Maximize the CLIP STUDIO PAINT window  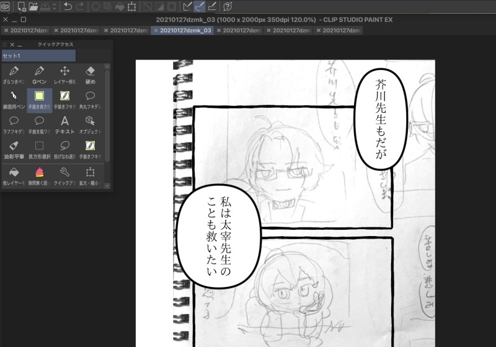(24, 20)
